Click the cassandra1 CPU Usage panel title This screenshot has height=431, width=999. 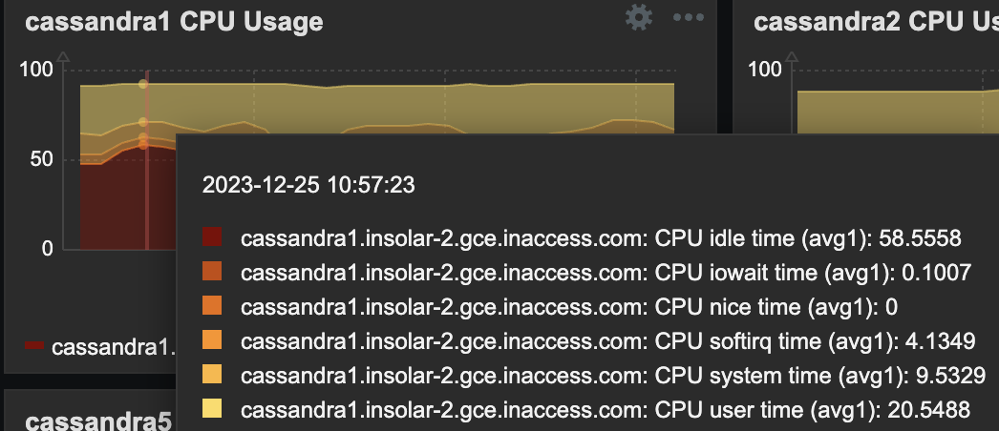point(174,22)
